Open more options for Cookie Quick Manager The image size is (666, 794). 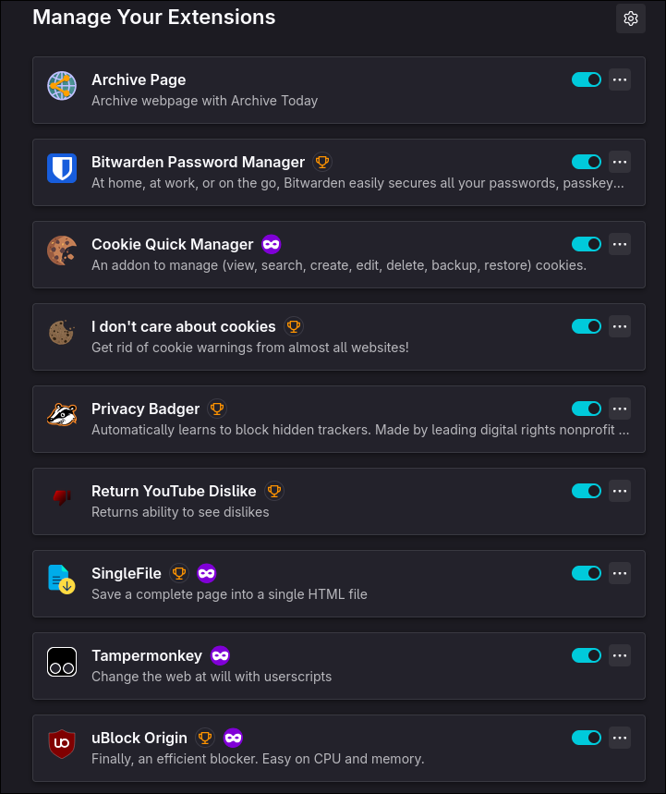point(620,244)
